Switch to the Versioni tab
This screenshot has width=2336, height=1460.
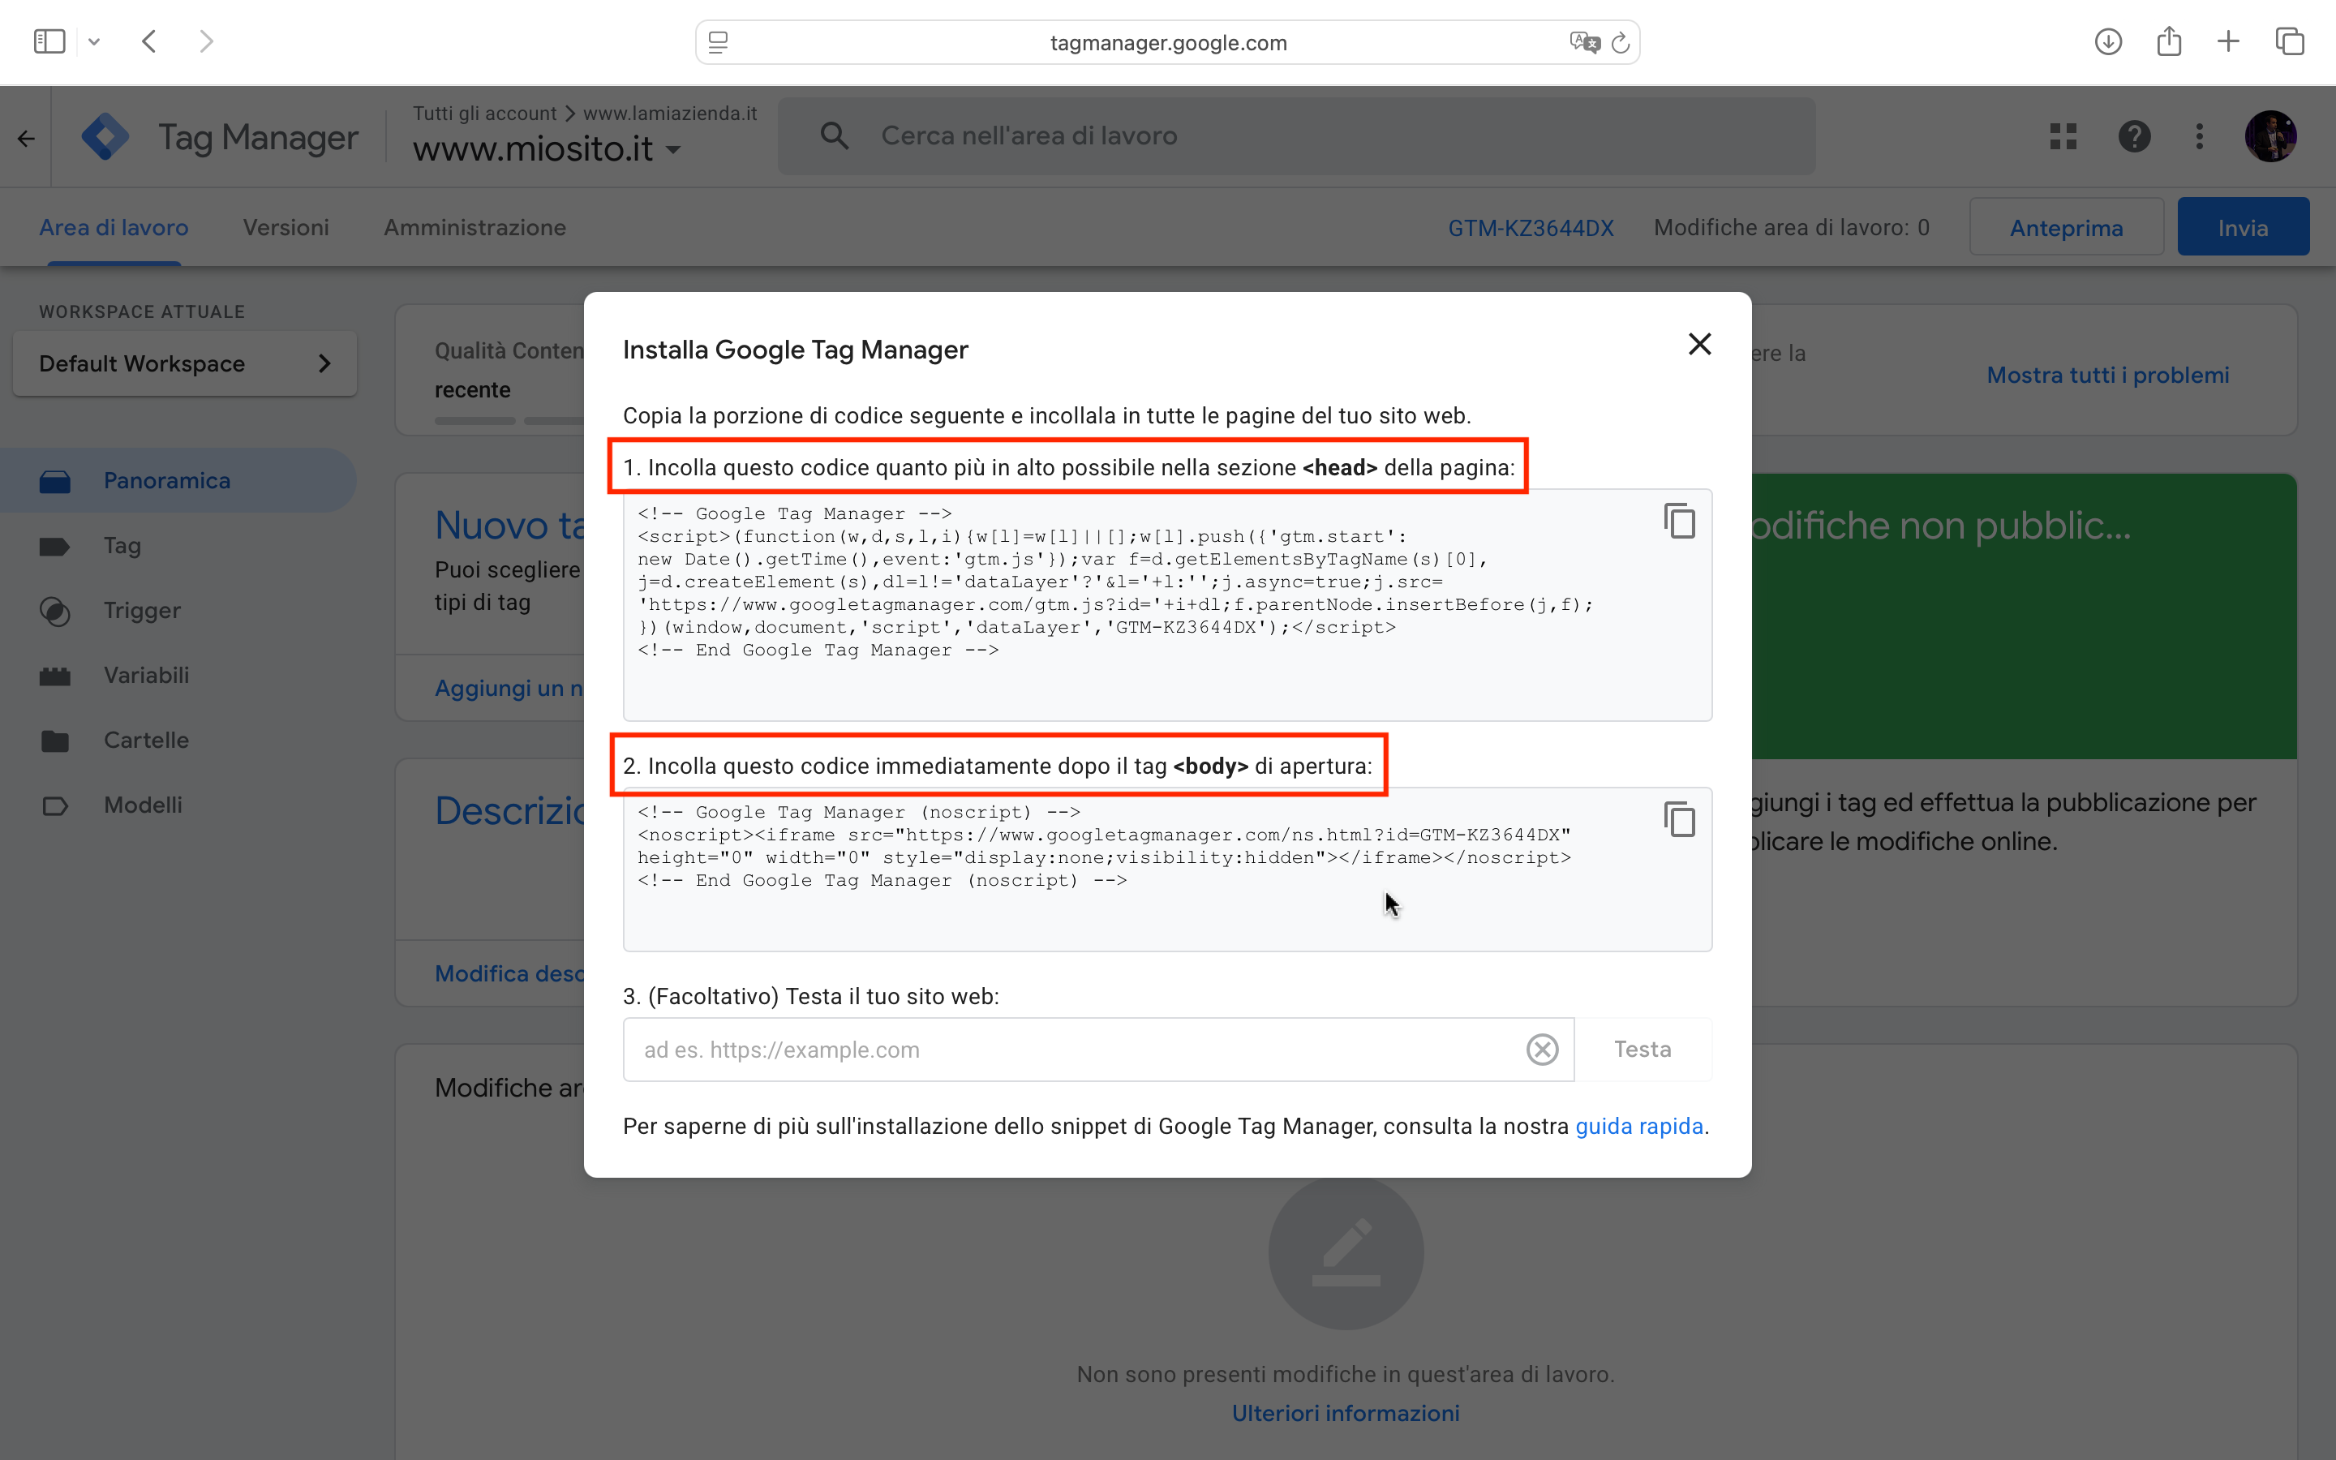tap(286, 227)
